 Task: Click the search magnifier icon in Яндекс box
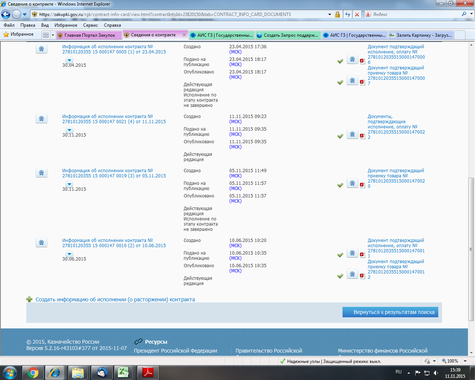464,14
